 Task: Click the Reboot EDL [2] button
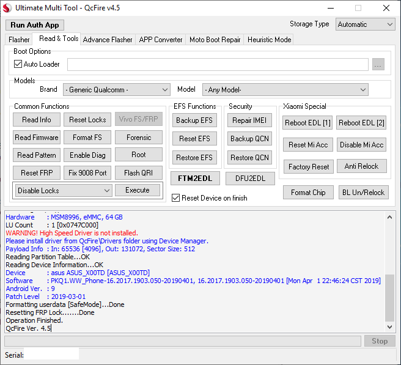tap(361, 123)
